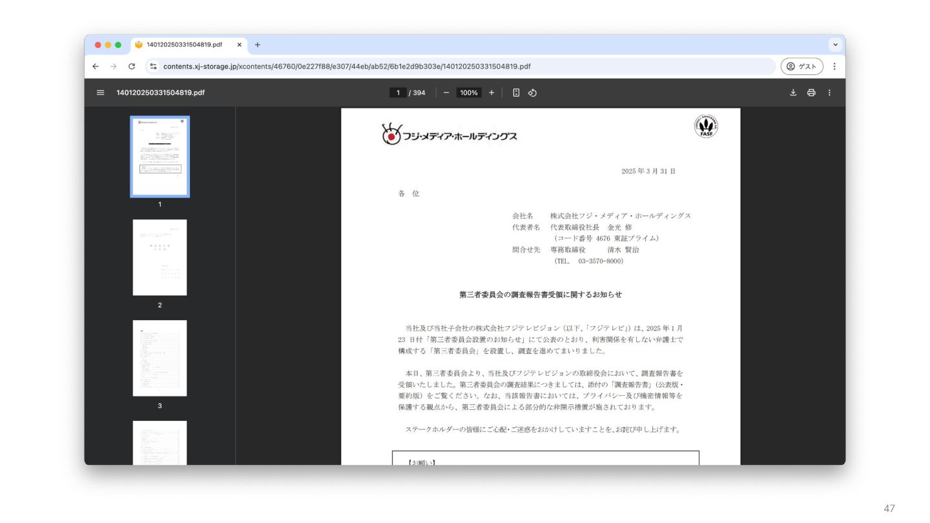Viewport: 930px width, 523px height.
Task: Go back with the browser back arrow
Action: tap(96, 67)
